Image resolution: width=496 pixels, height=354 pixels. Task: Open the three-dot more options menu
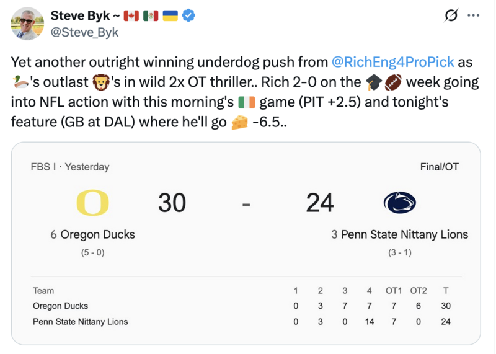point(473,16)
